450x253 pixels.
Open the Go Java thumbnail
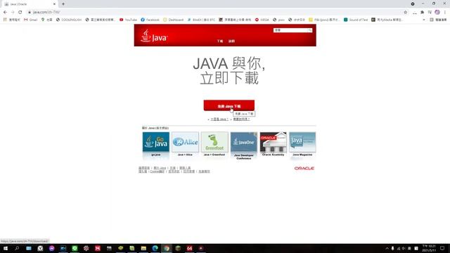click(x=156, y=142)
